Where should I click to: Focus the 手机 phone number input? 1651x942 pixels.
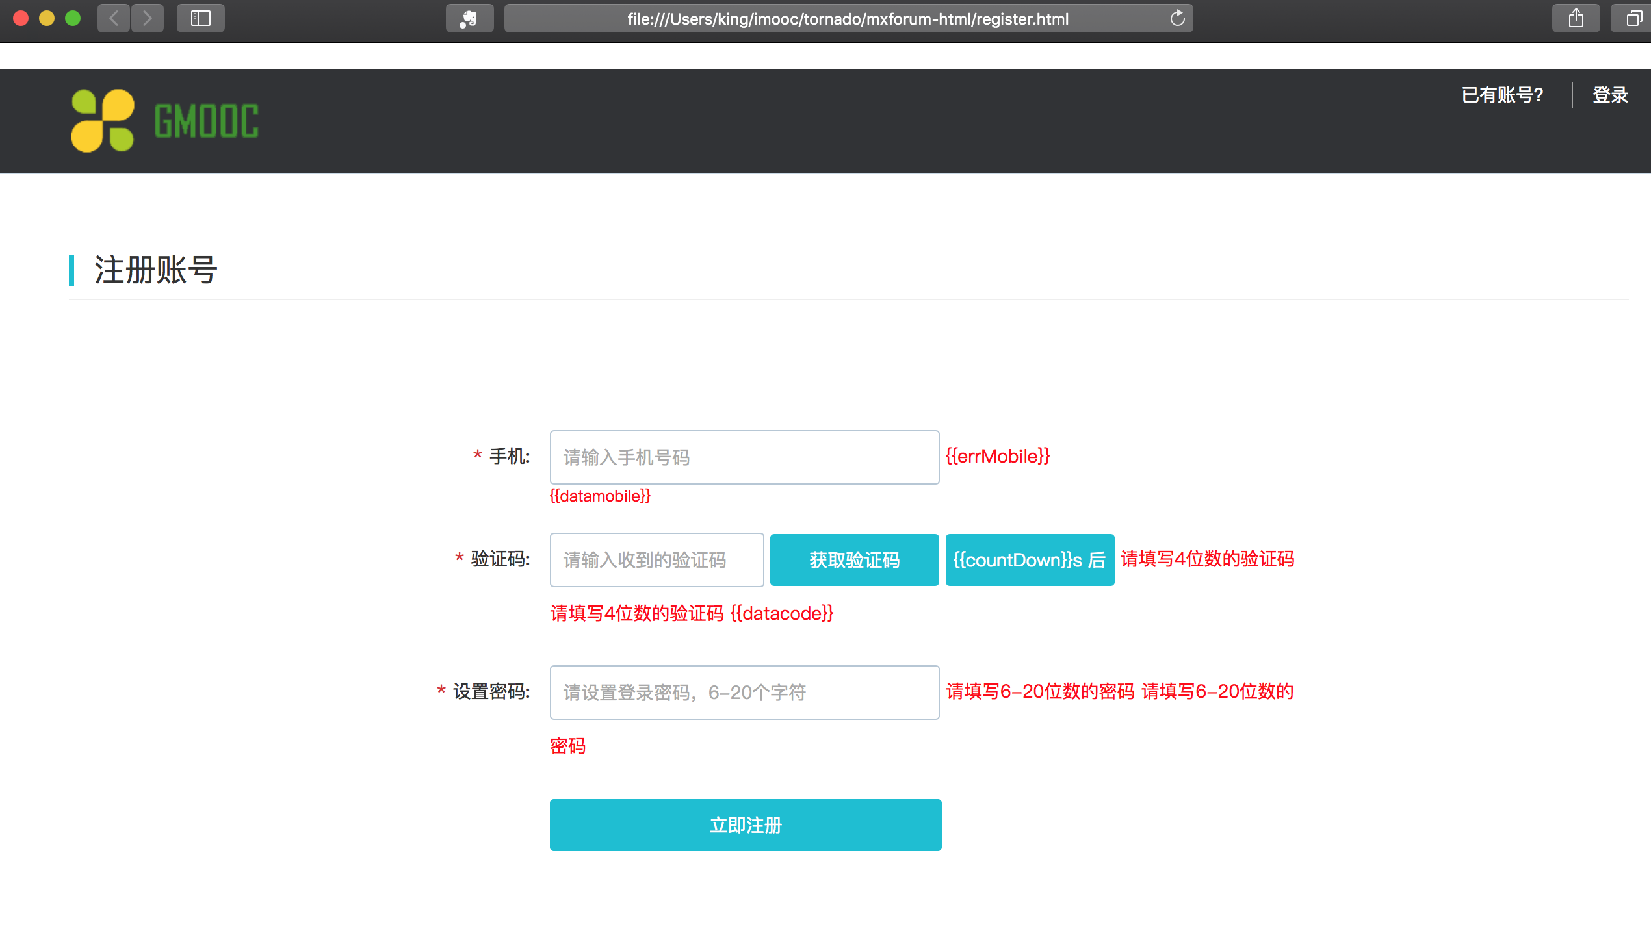pyautogui.click(x=744, y=457)
